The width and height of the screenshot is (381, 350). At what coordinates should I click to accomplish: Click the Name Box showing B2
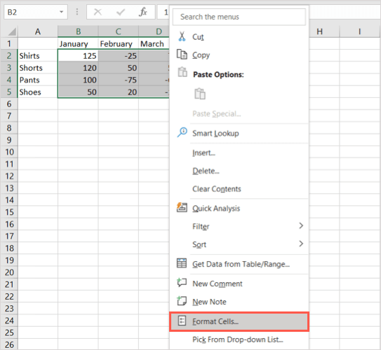36,12
